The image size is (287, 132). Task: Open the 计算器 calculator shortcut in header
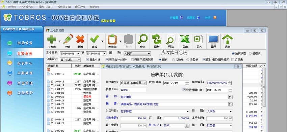pyautogui.click(x=177, y=18)
